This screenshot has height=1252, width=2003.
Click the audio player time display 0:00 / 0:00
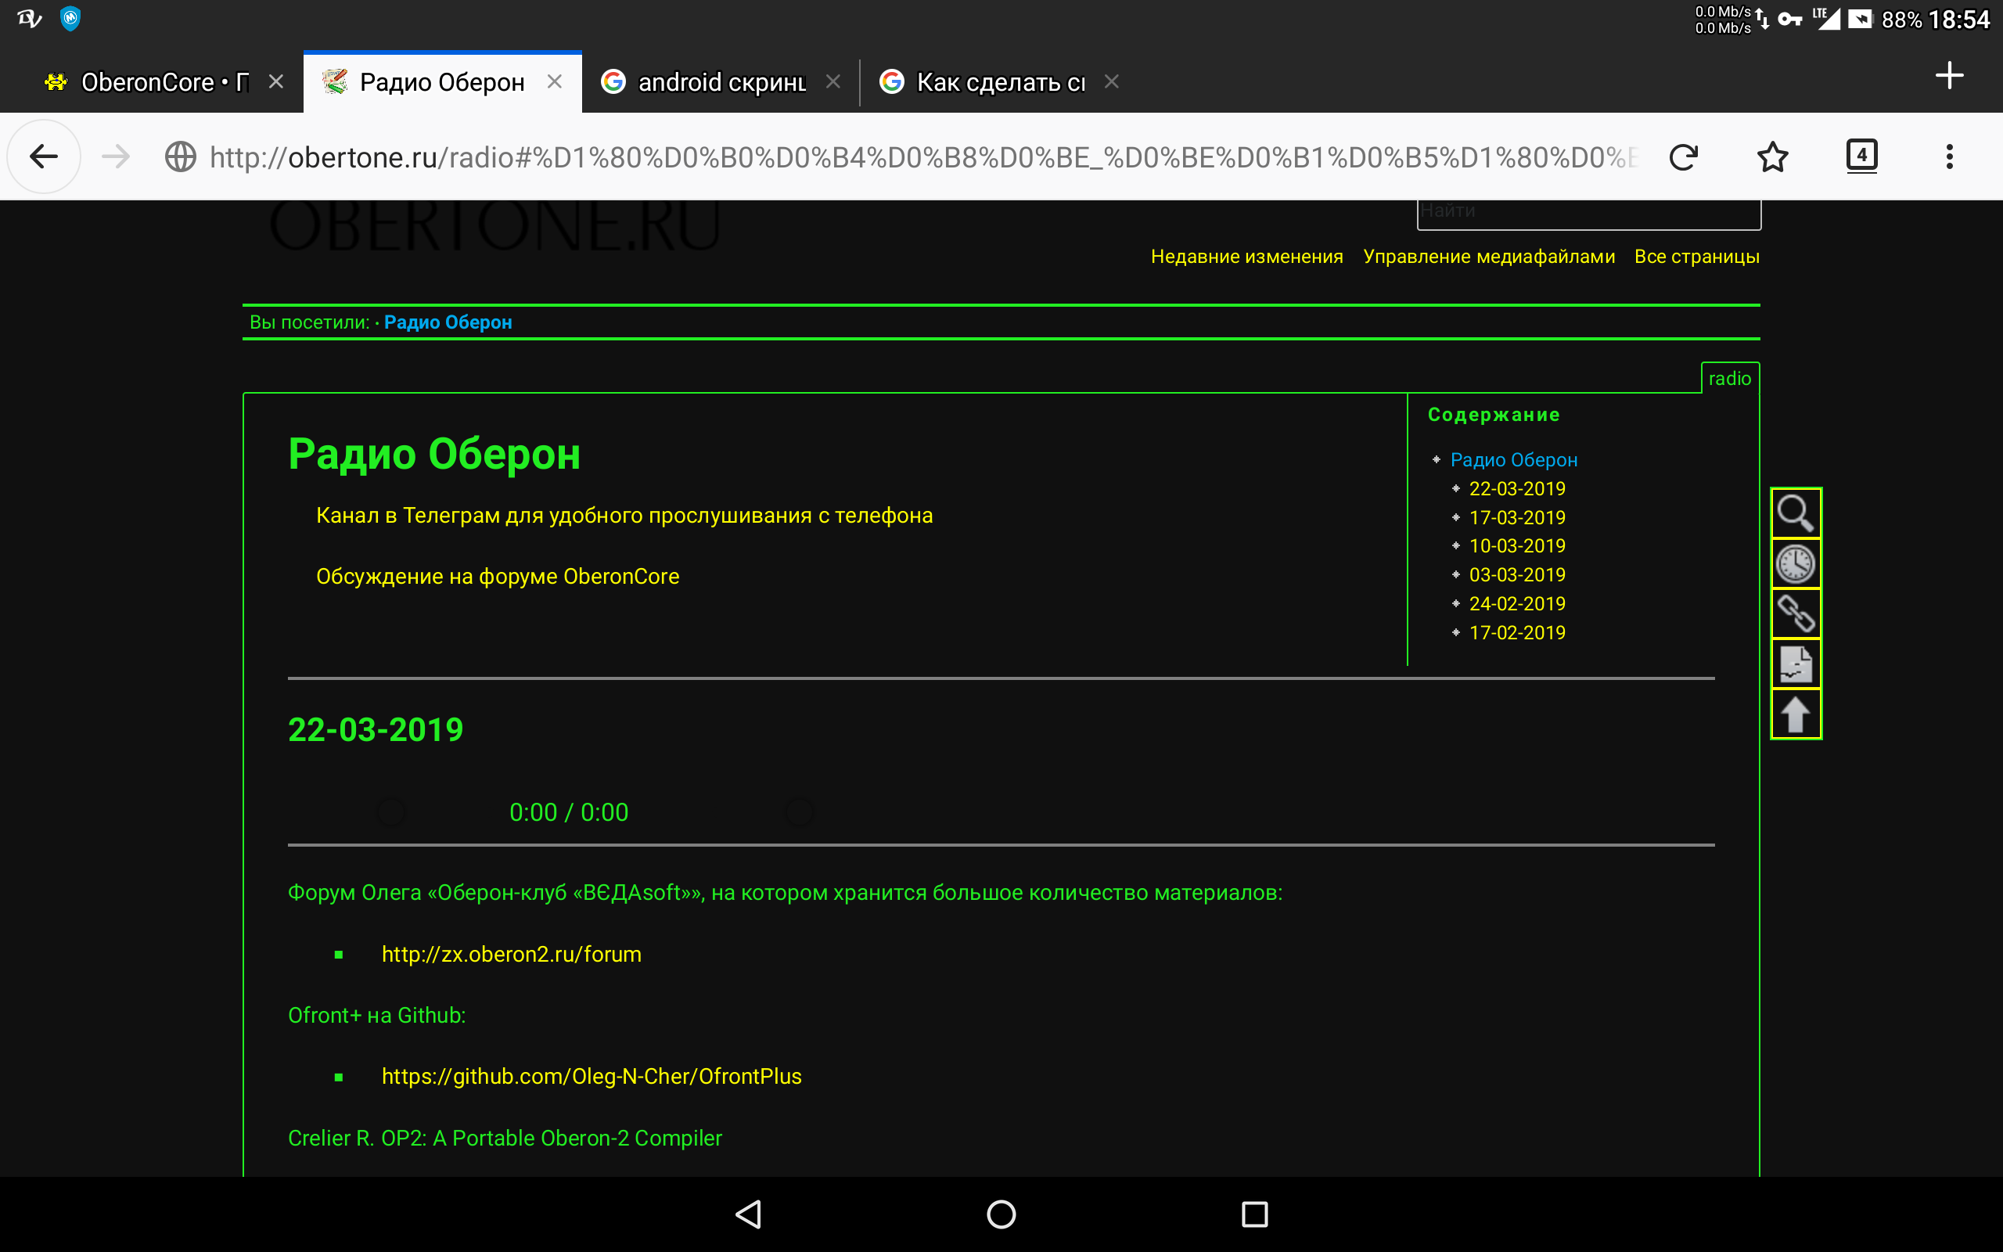569,812
